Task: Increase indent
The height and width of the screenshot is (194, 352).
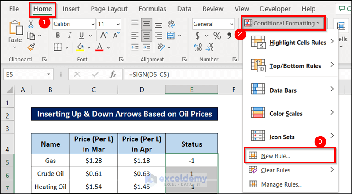Action: [x=147, y=47]
